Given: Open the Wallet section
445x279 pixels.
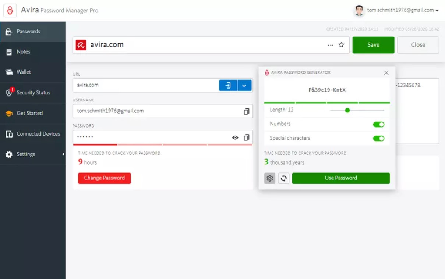Looking at the screenshot, I should pyautogui.click(x=24, y=72).
